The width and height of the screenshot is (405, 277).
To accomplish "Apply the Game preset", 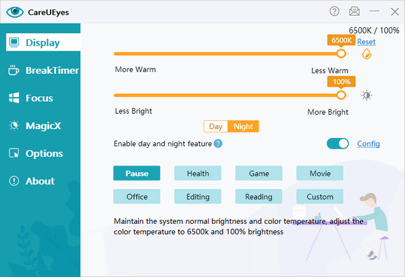I will coord(259,173).
